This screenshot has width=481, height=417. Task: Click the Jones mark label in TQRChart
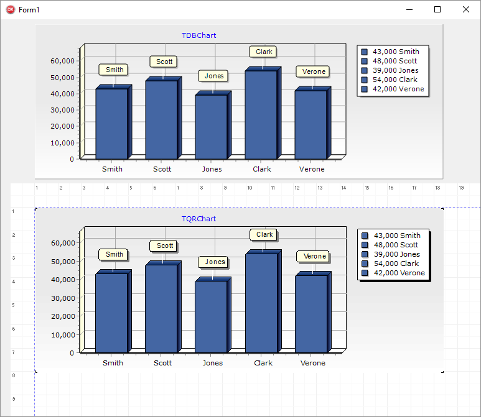coord(213,262)
